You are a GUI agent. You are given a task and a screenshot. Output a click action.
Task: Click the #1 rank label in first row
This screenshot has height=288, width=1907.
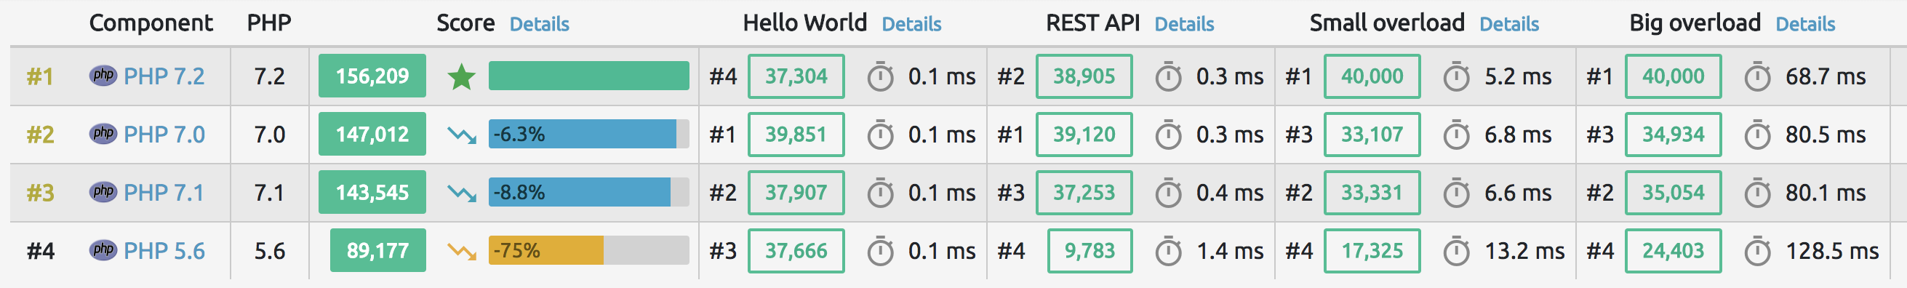coord(40,76)
